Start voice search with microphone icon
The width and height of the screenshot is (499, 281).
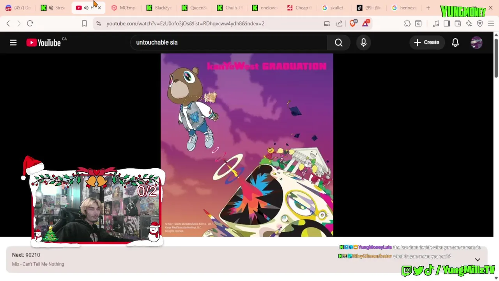(363, 42)
